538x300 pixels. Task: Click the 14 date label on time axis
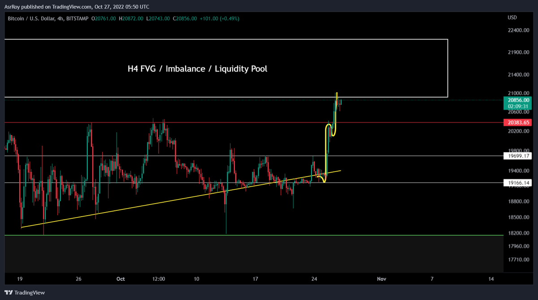[x=491, y=279]
